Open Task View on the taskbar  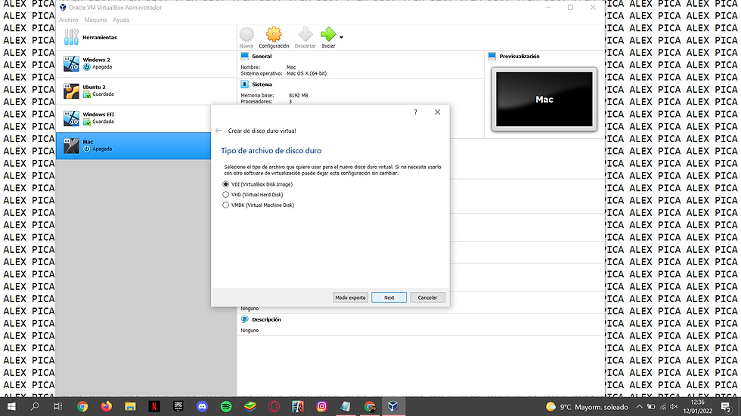point(57,407)
